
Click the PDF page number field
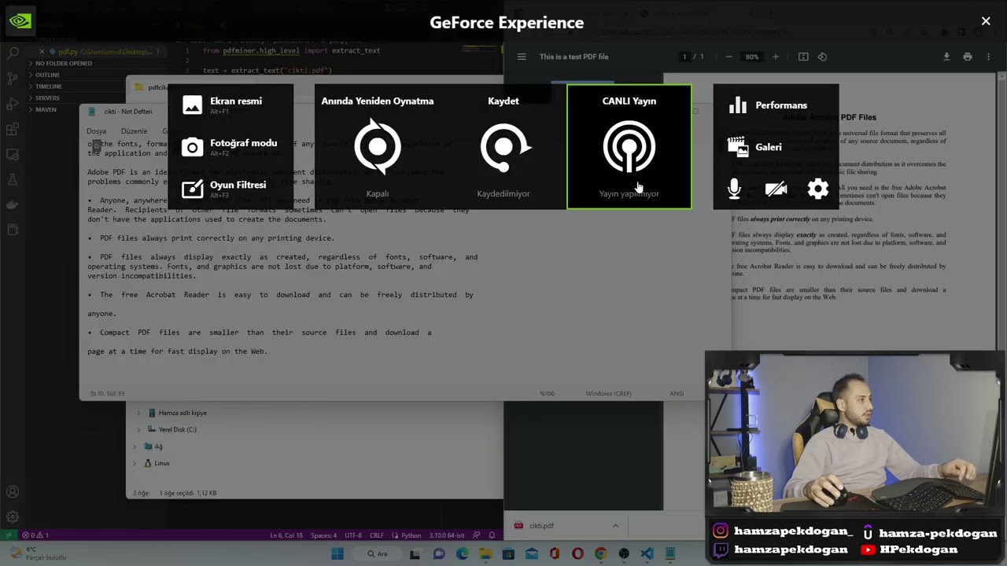[x=684, y=57]
